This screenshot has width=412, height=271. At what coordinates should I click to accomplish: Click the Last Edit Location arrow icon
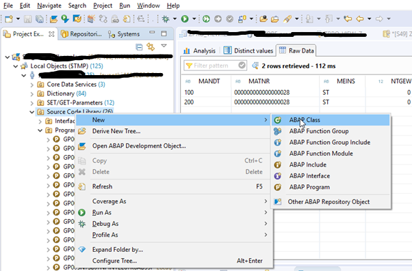click(x=348, y=19)
